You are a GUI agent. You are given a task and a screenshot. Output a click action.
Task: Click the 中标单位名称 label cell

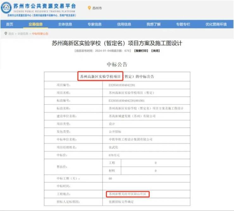tap(73, 139)
